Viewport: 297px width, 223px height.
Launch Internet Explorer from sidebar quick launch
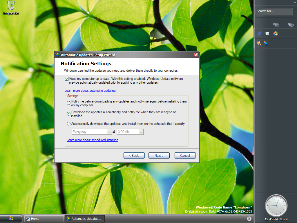point(260,33)
